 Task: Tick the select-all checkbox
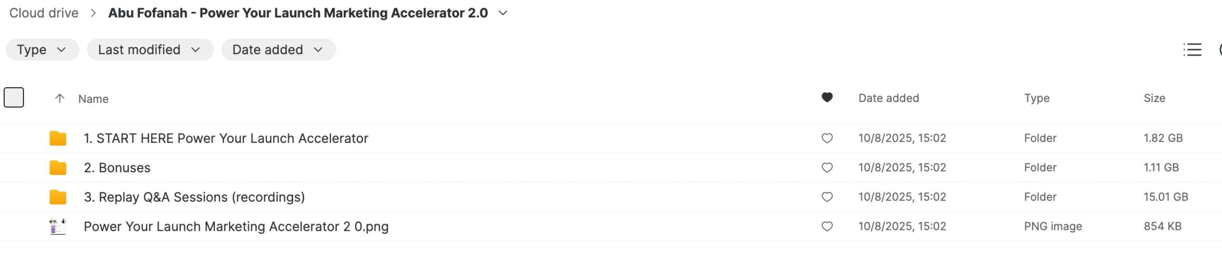click(14, 98)
